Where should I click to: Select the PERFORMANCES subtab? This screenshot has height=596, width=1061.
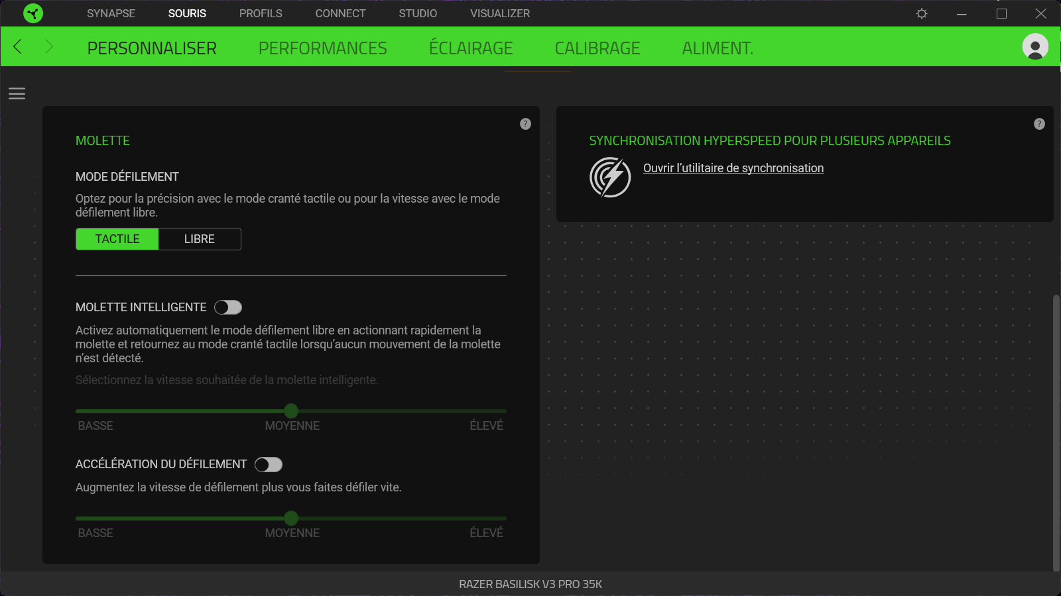tap(323, 48)
